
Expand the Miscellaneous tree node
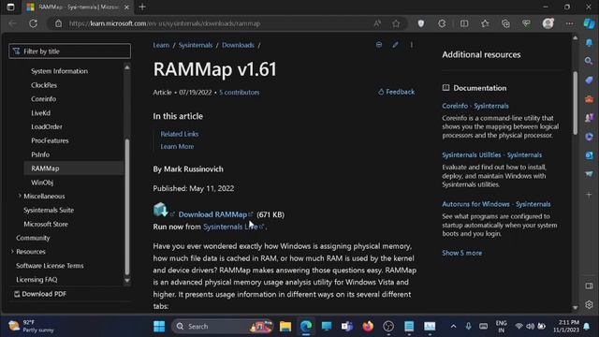pos(20,196)
